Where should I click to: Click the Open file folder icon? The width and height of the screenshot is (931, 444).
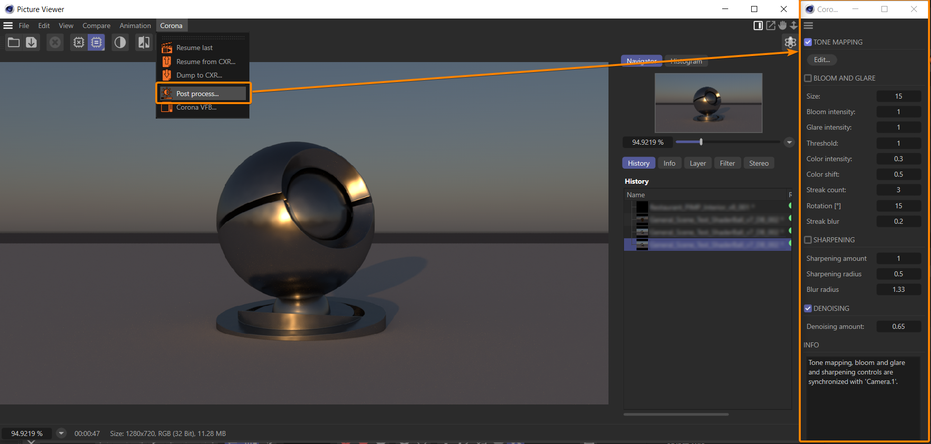point(14,43)
